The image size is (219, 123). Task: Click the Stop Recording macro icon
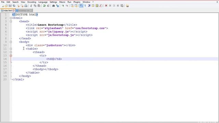pos(110,6)
